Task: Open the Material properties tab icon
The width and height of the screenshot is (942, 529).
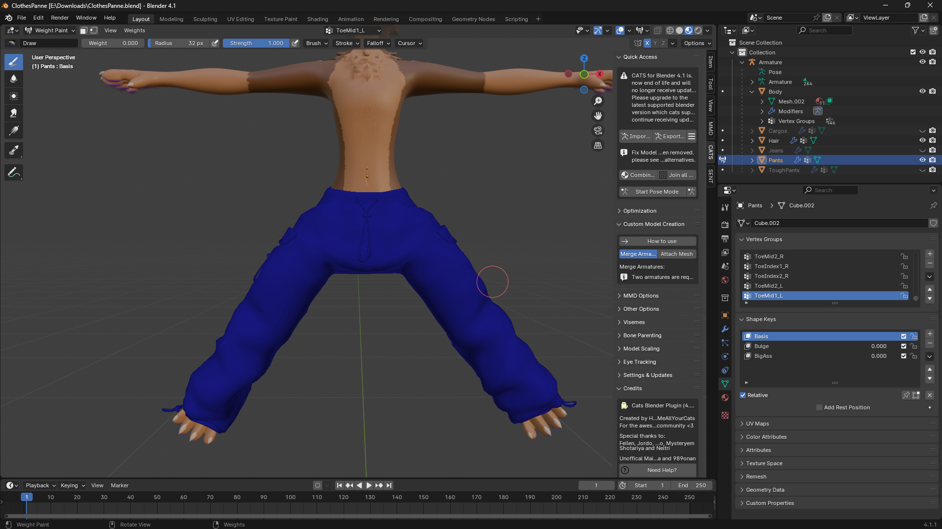Action: (725, 398)
